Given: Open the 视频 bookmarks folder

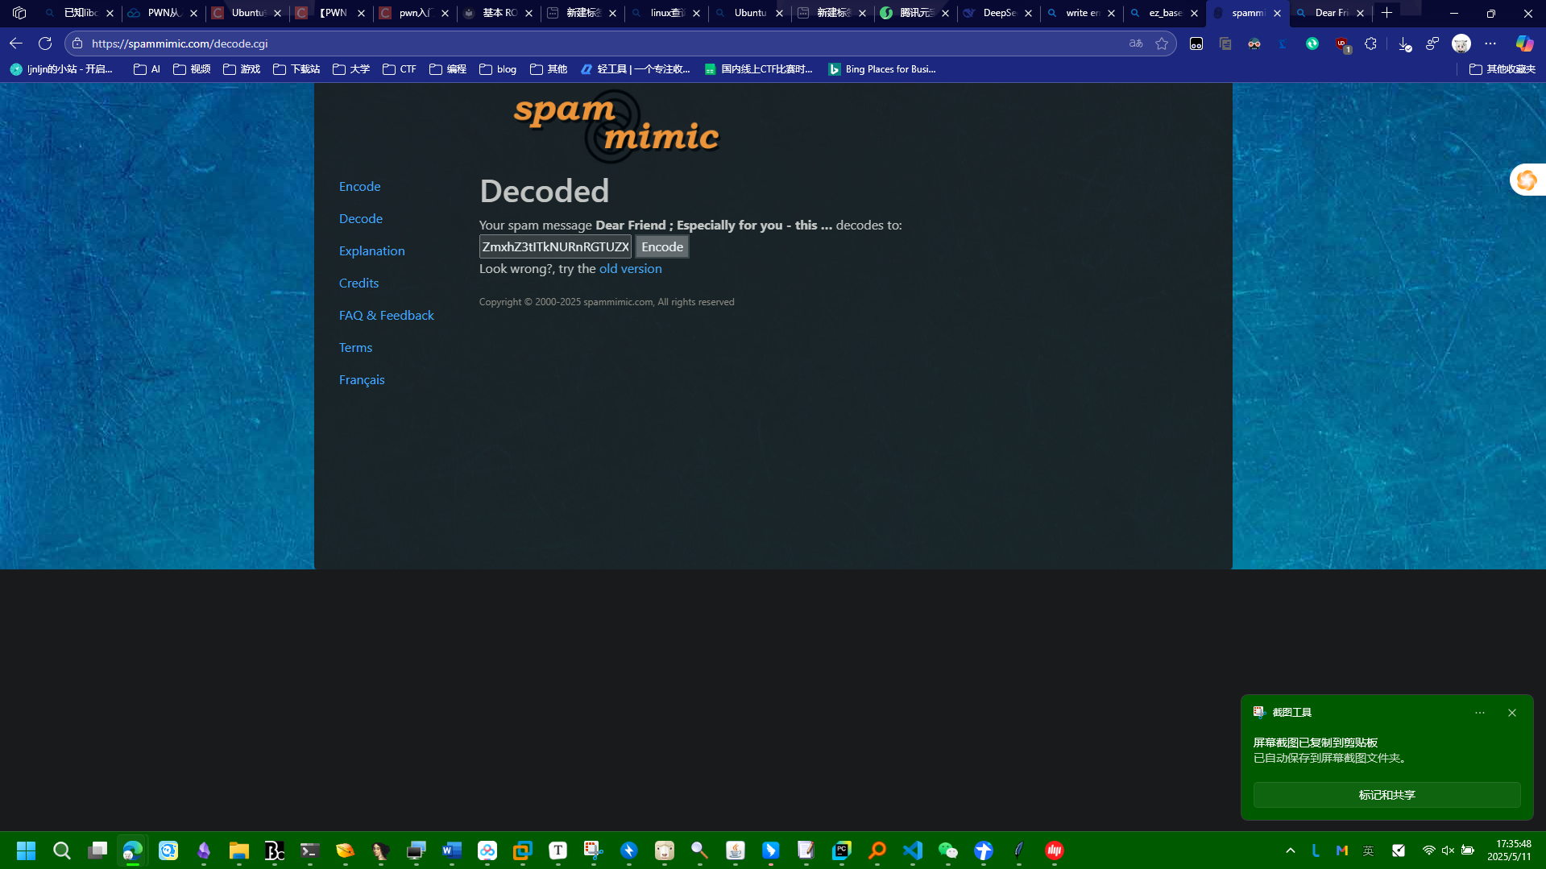Looking at the screenshot, I should [192, 69].
